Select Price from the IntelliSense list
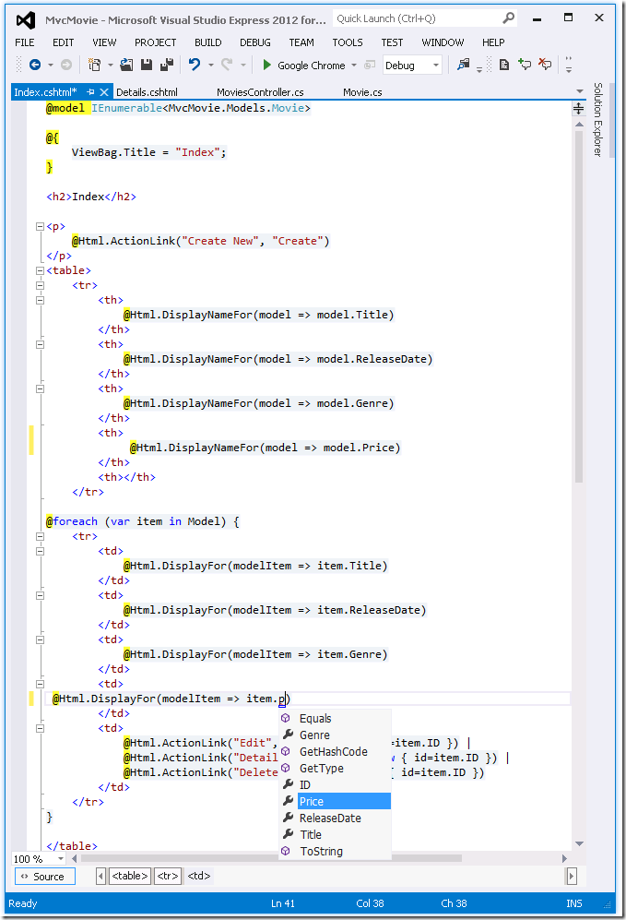 tap(312, 801)
